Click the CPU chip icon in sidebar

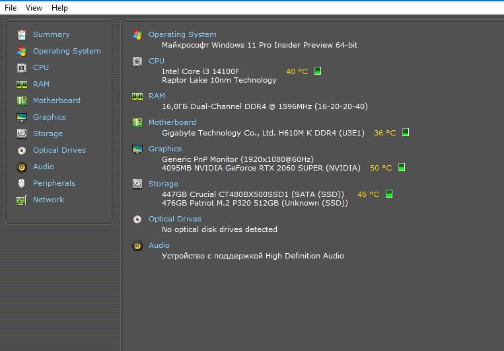point(22,68)
